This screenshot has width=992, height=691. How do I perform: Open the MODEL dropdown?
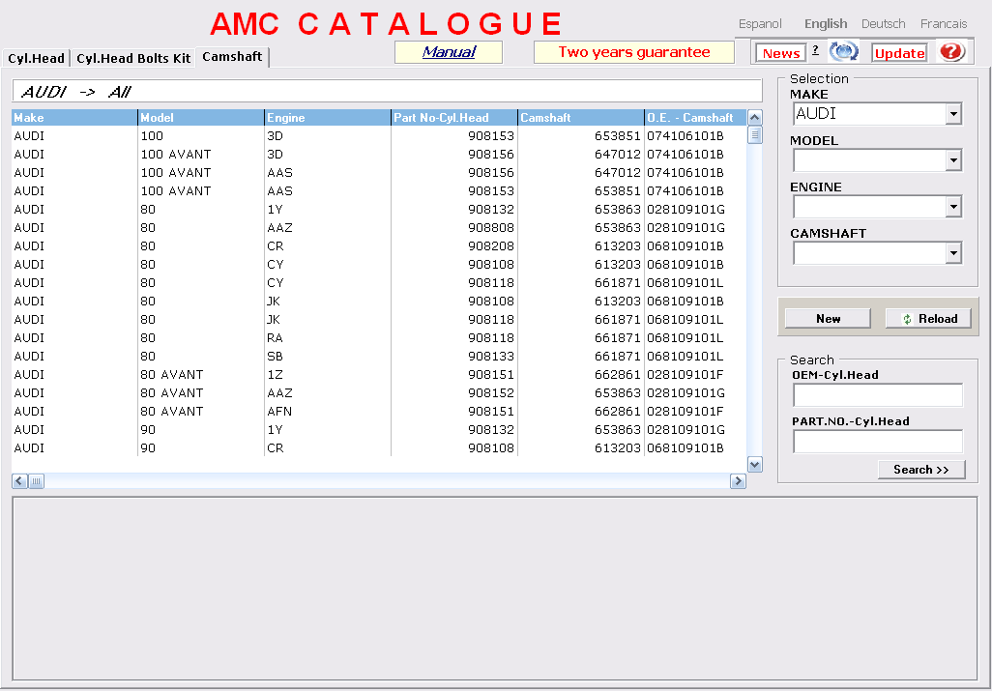coord(953,160)
